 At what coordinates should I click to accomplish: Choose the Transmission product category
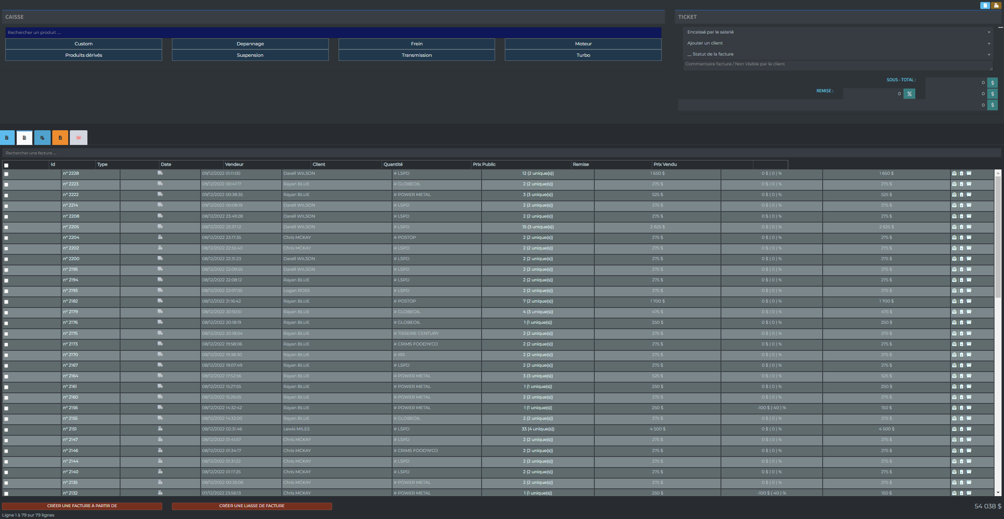(x=417, y=55)
